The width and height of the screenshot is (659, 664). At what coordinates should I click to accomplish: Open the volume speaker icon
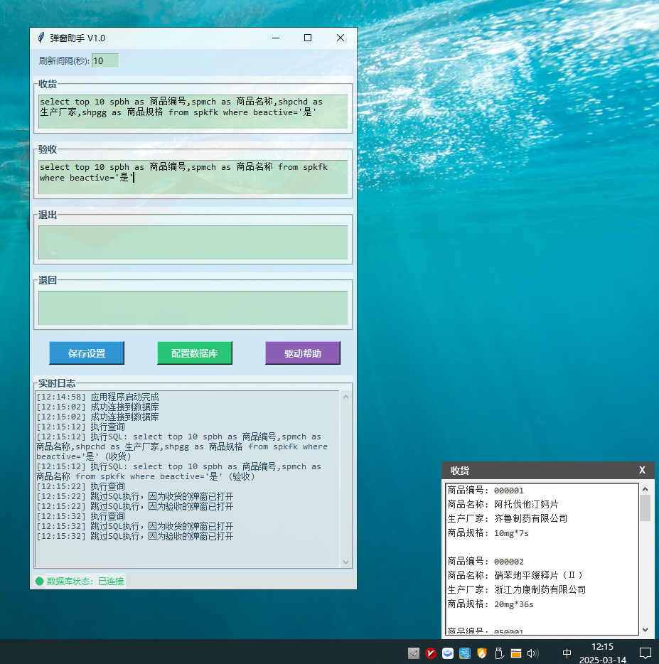click(532, 653)
